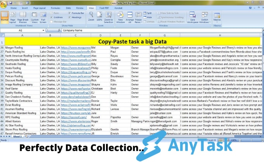This screenshot has width=264, height=165.
Task: Enter Full Screen view
Action: tap(43, 17)
